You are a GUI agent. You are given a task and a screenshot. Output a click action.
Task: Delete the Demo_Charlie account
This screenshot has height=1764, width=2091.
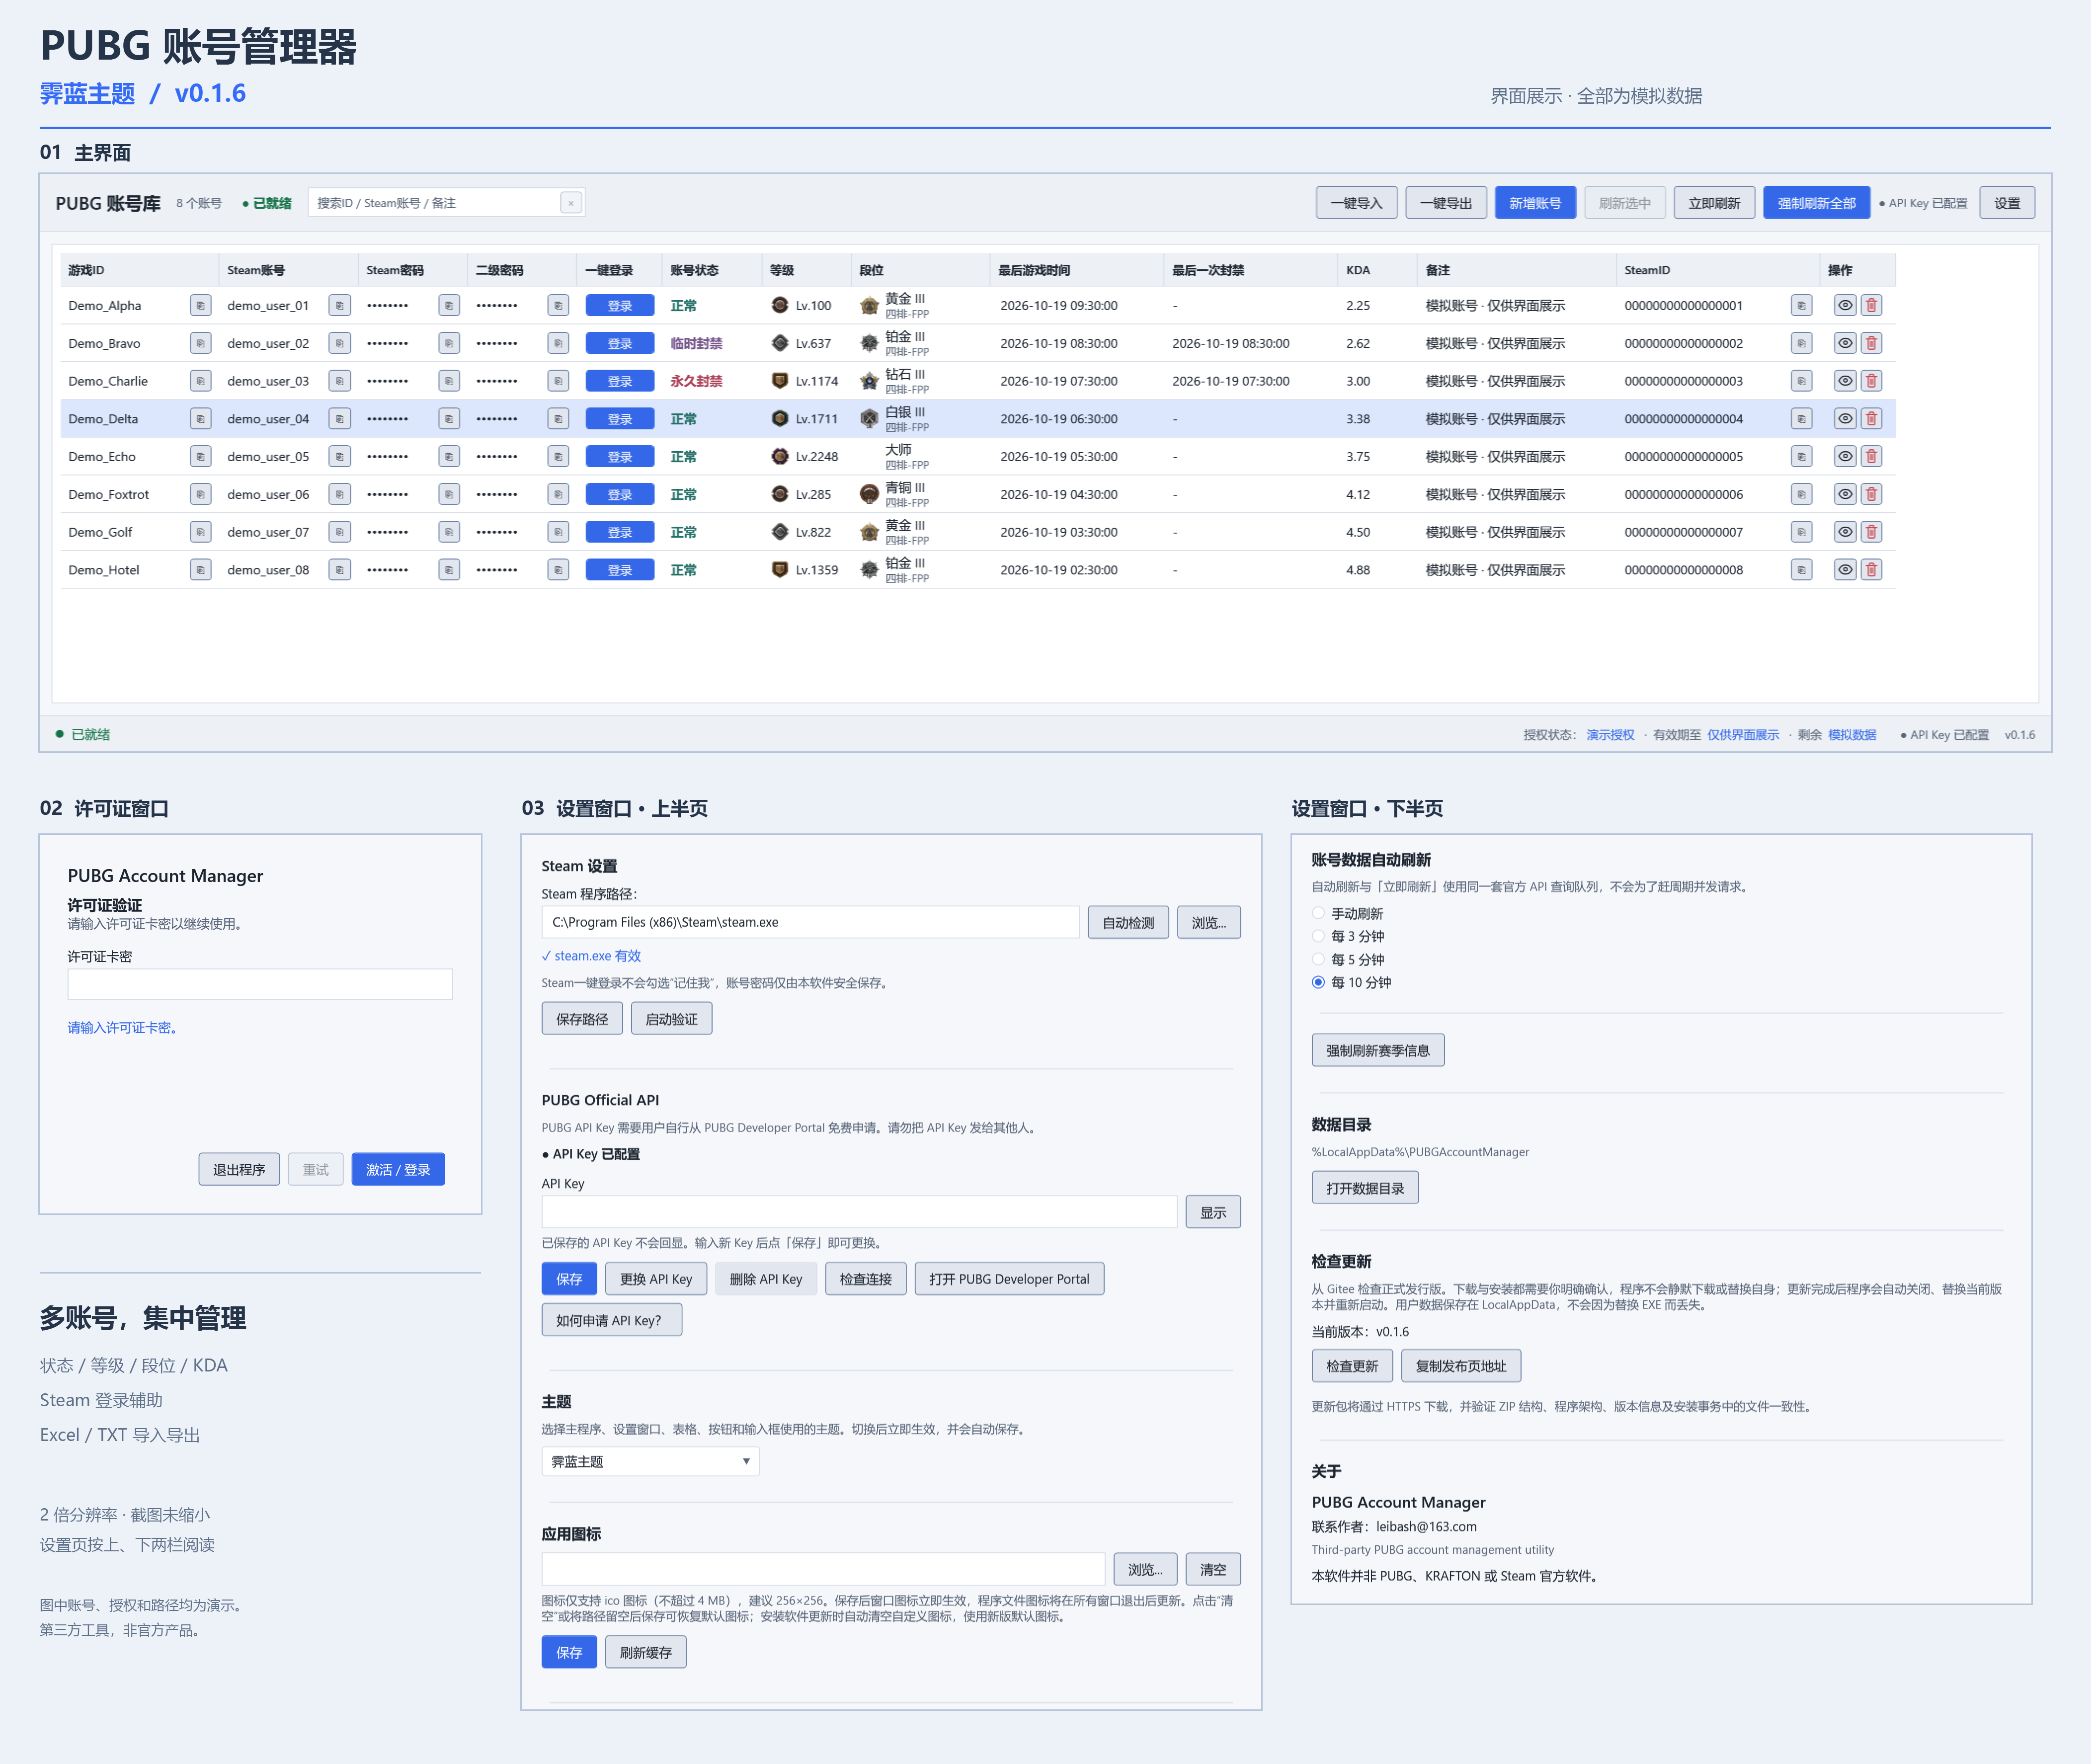pos(1871,381)
